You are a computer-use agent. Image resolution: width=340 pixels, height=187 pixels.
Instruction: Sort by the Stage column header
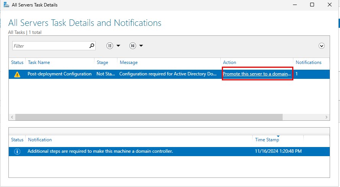(102, 62)
